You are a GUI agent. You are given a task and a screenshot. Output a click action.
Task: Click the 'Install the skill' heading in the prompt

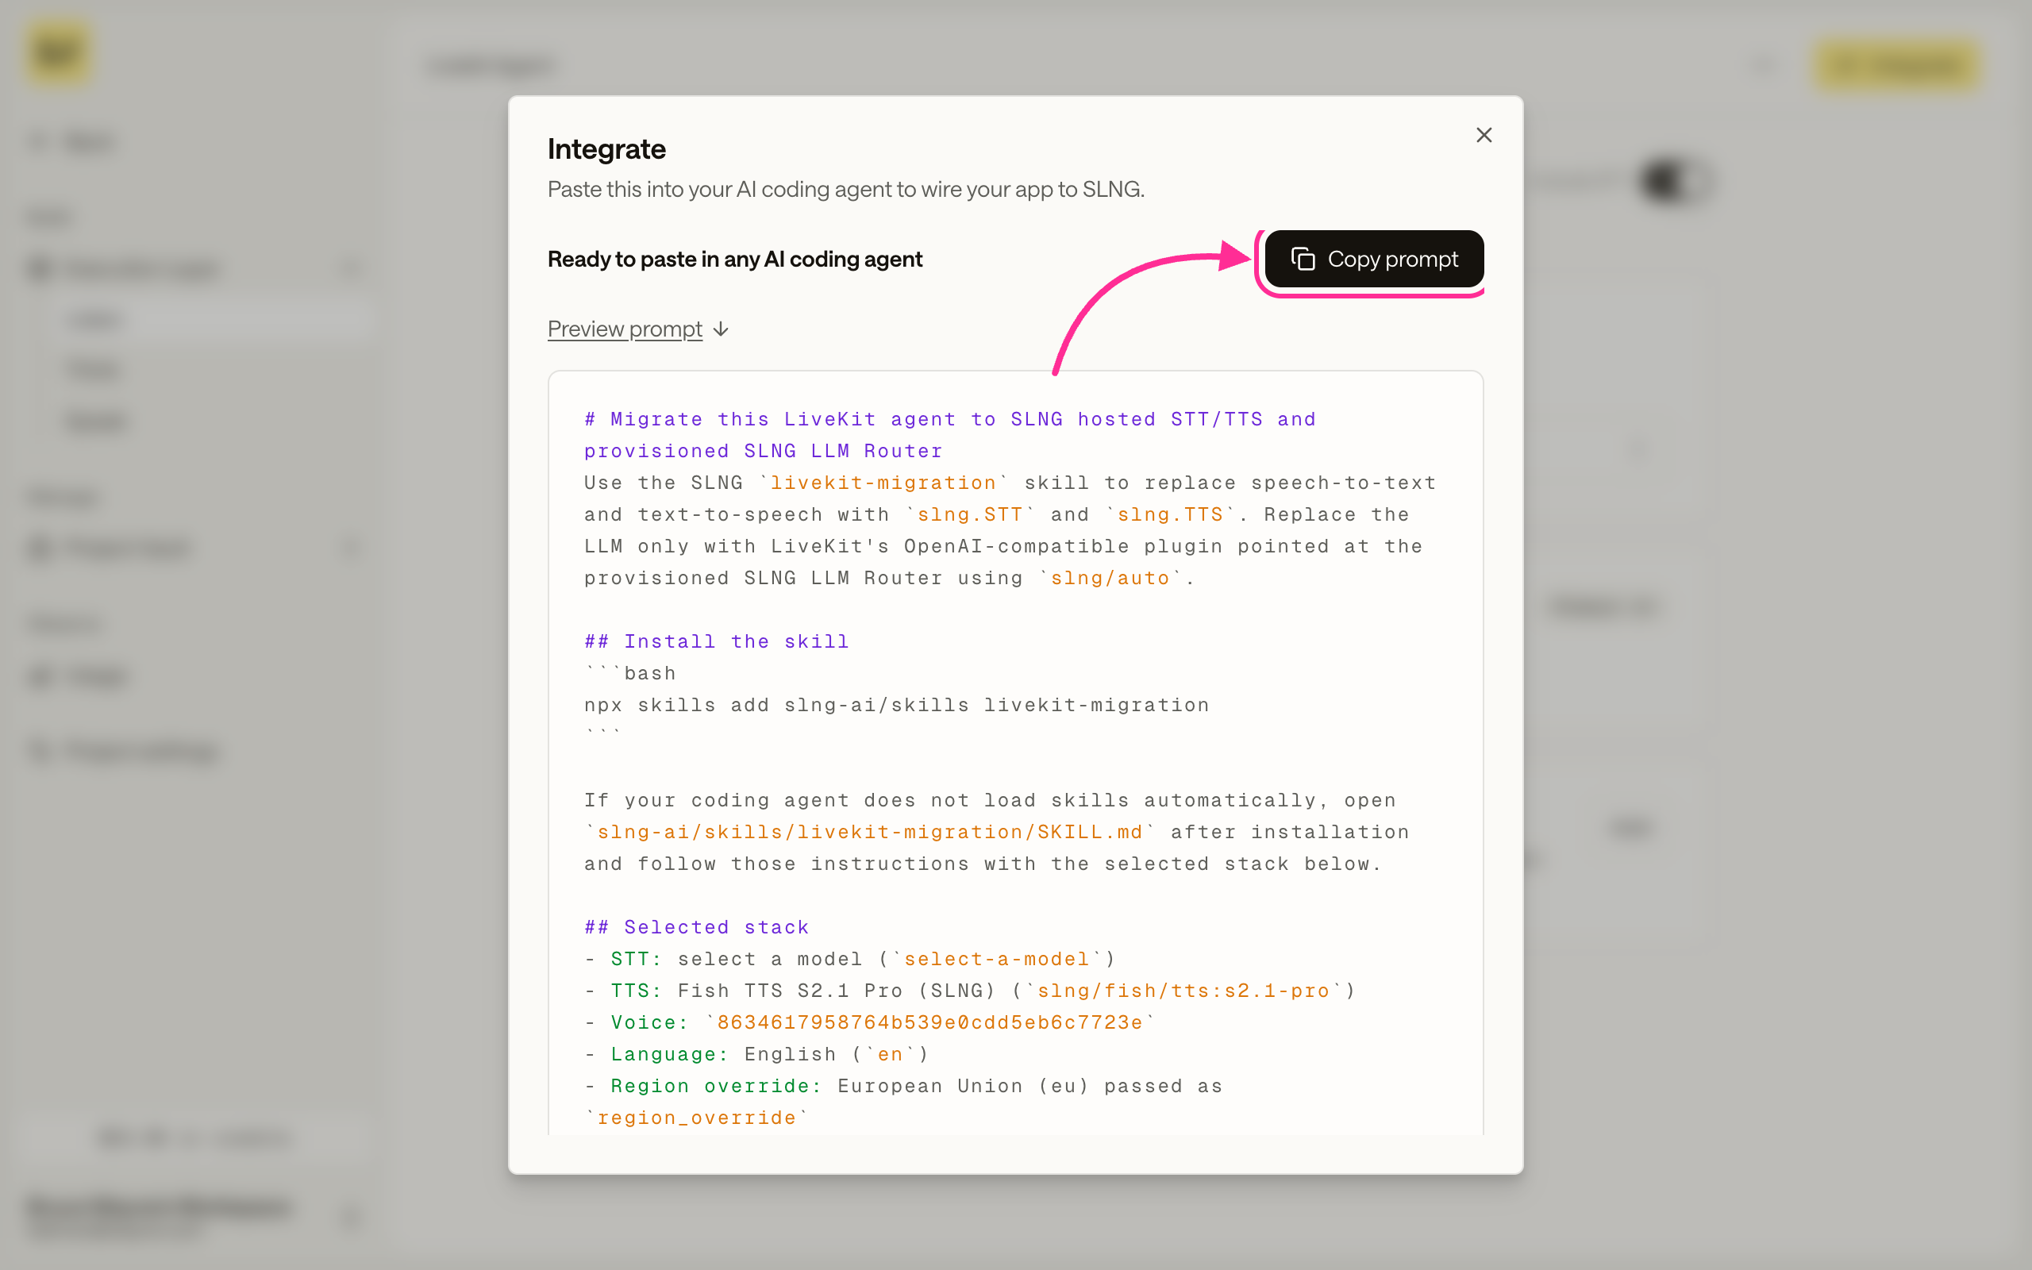tap(716, 641)
